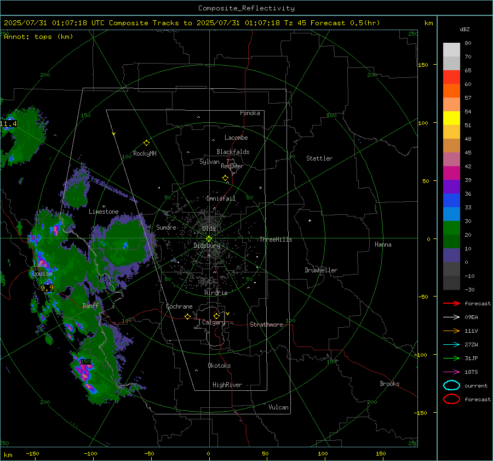
Task: Select the yellow diamond marker below RedDeer
Action: pos(225,178)
